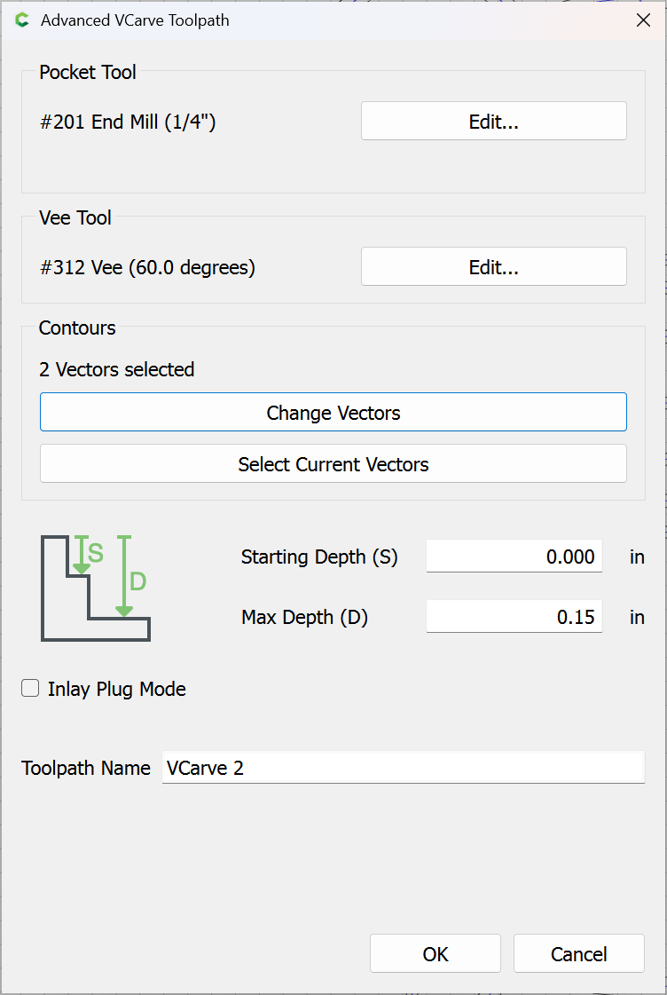This screenshot has height=995, width=667.
Task: Click into the Toolpath Name field
Action: [x=403, y=769]
